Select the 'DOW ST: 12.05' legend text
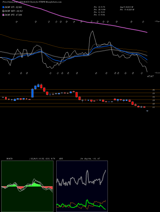Screen dimensions: 160x212 [x=13, y=7]
